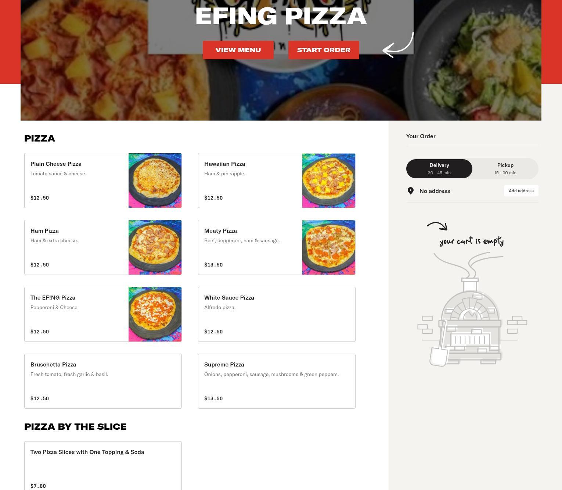Screen dimensions: 562x490
Task: Open the Hawaiian Pizza photo
Action: click(x=329, y=180)
